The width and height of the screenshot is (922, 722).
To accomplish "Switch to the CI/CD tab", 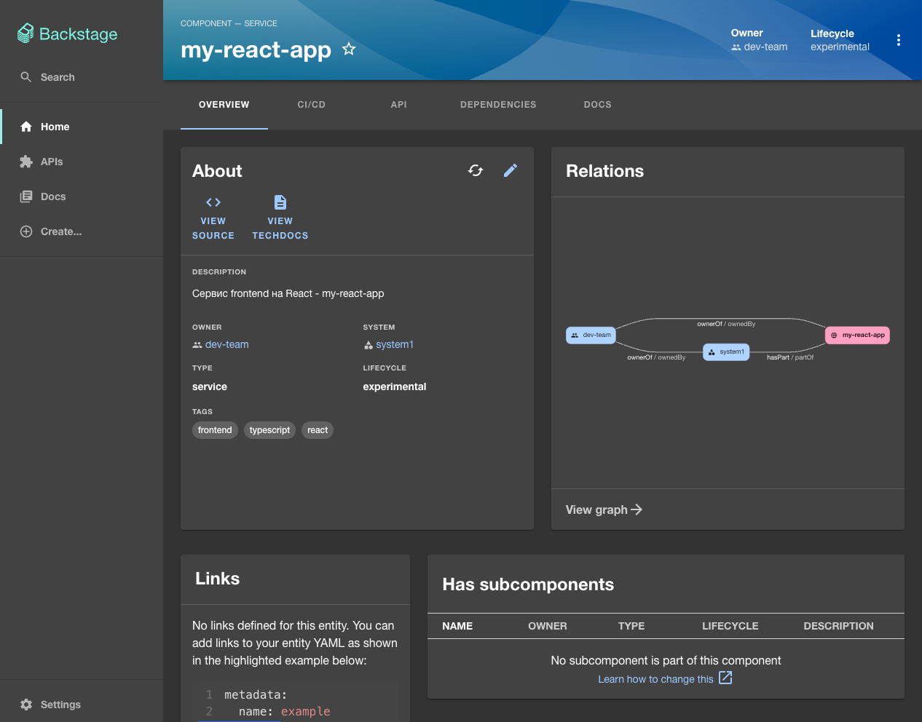I will [312, 105].
